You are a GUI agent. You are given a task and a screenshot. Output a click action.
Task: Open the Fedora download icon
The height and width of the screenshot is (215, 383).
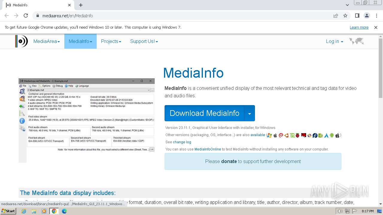point(315,135)
